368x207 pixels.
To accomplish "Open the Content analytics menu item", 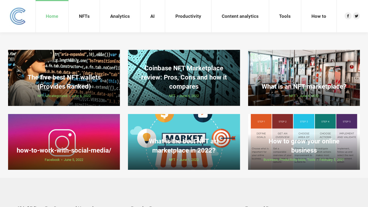I will tap(240, 16).
